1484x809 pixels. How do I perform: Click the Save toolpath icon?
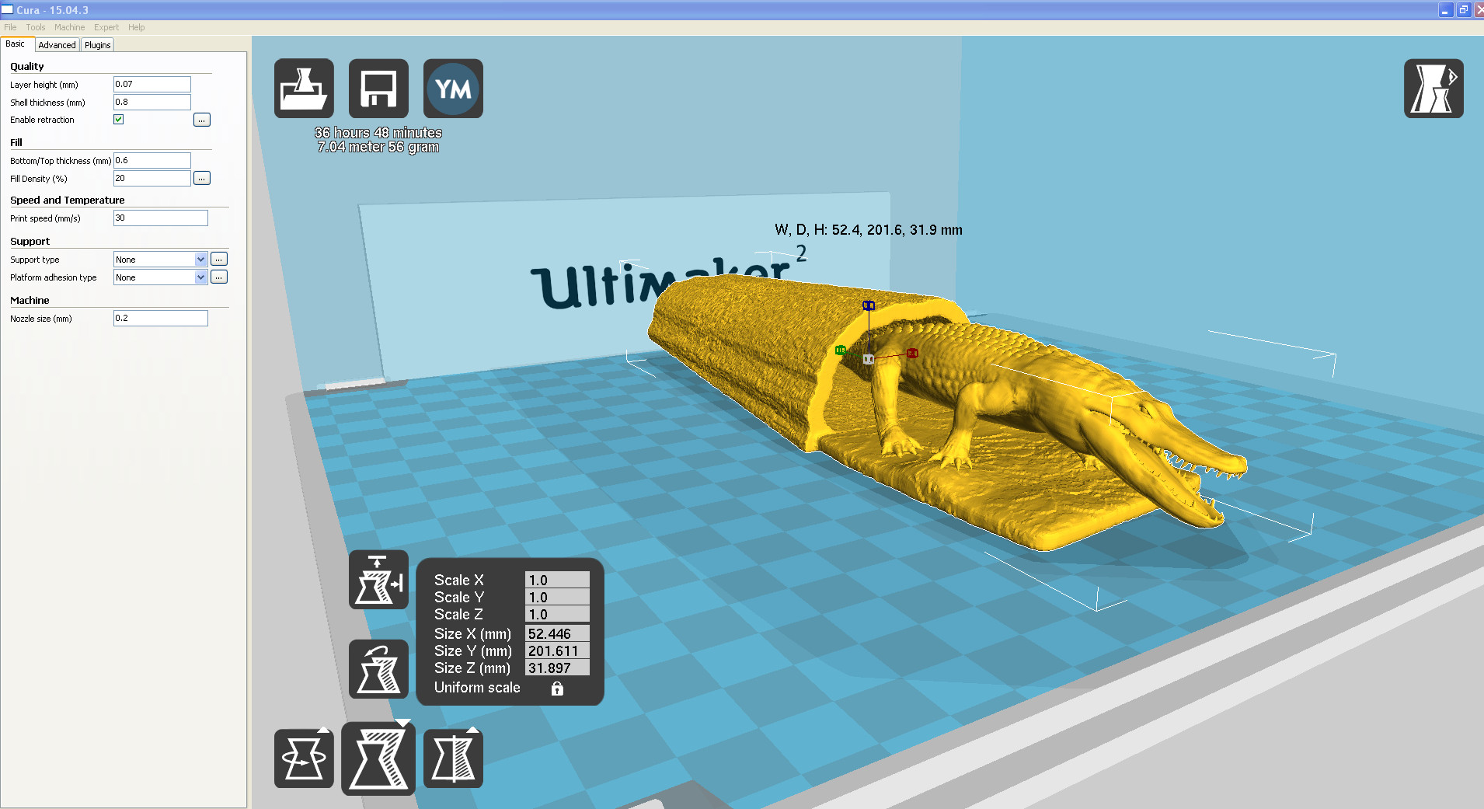point(378,88)
